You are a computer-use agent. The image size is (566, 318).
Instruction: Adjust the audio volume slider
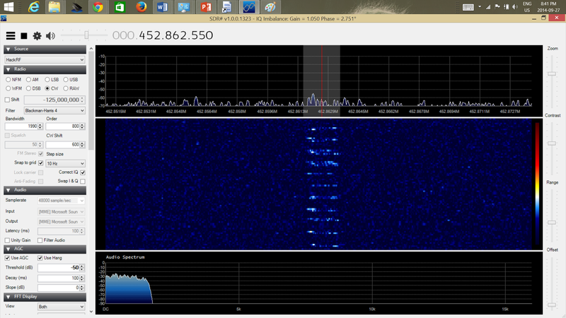pos(86,35)
